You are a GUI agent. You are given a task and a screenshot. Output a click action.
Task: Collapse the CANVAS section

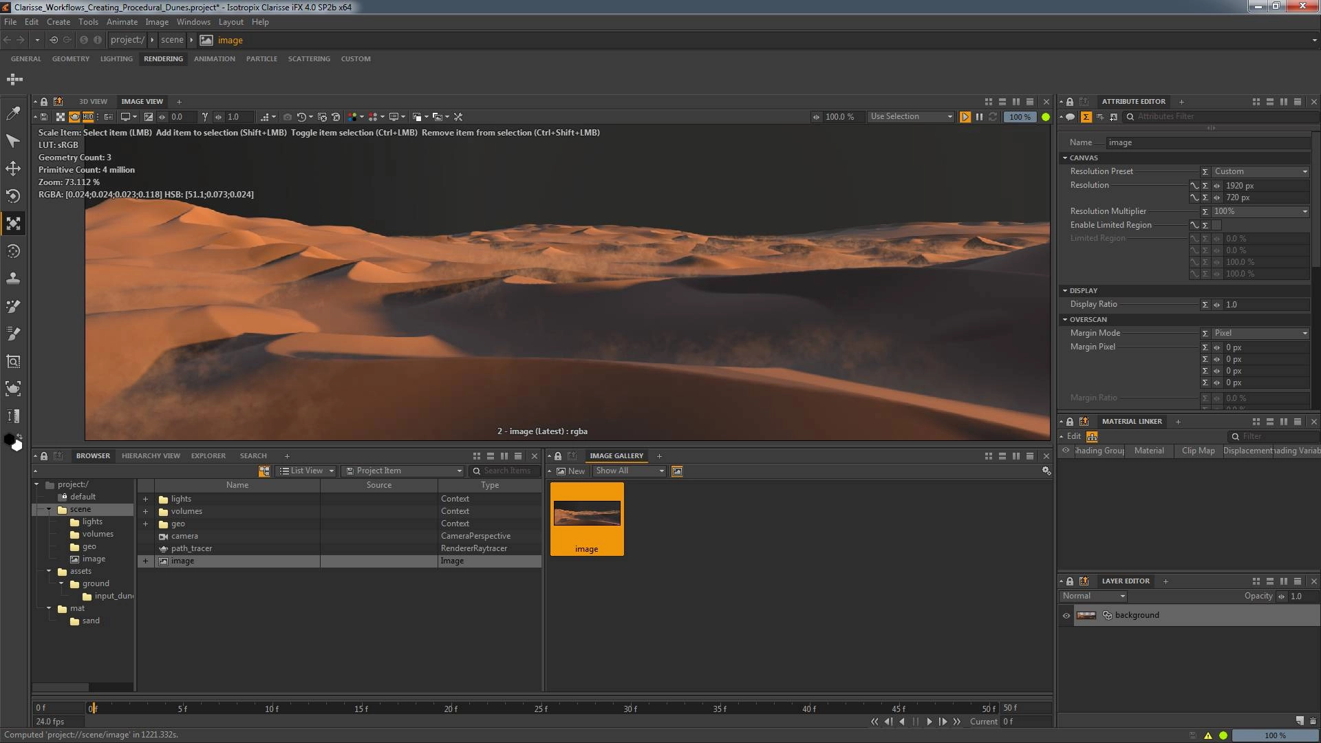tap(1065, 158)
